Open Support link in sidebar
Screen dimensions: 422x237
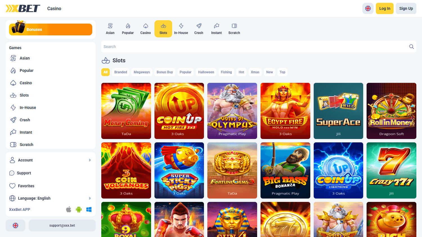(24, 173)
